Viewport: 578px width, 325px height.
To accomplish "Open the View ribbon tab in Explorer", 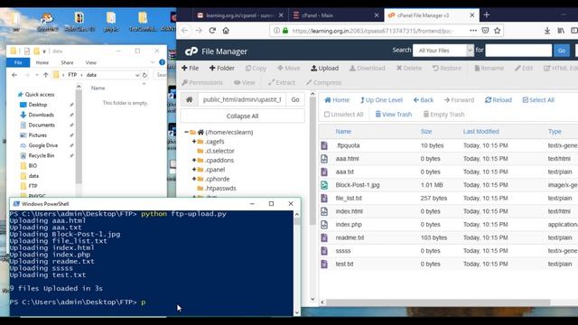I will point(90,62).
